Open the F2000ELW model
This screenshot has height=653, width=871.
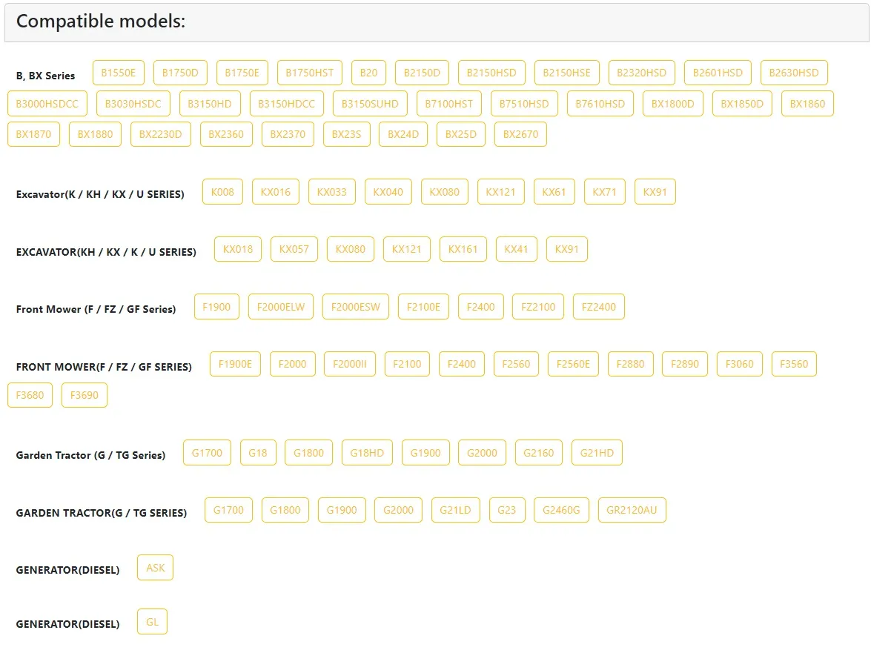[281, 307]
